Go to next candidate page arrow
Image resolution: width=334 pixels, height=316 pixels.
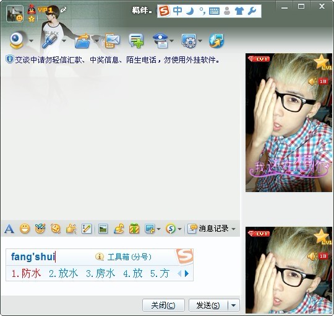point(187,273)
